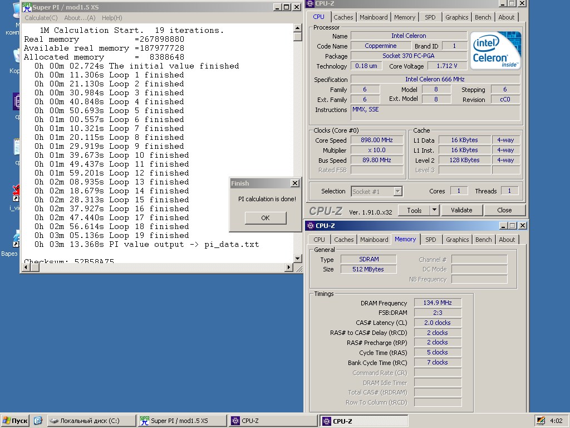
Task: Select the CPU tab in upper CPU-Z window
Action: click(319, 17)
